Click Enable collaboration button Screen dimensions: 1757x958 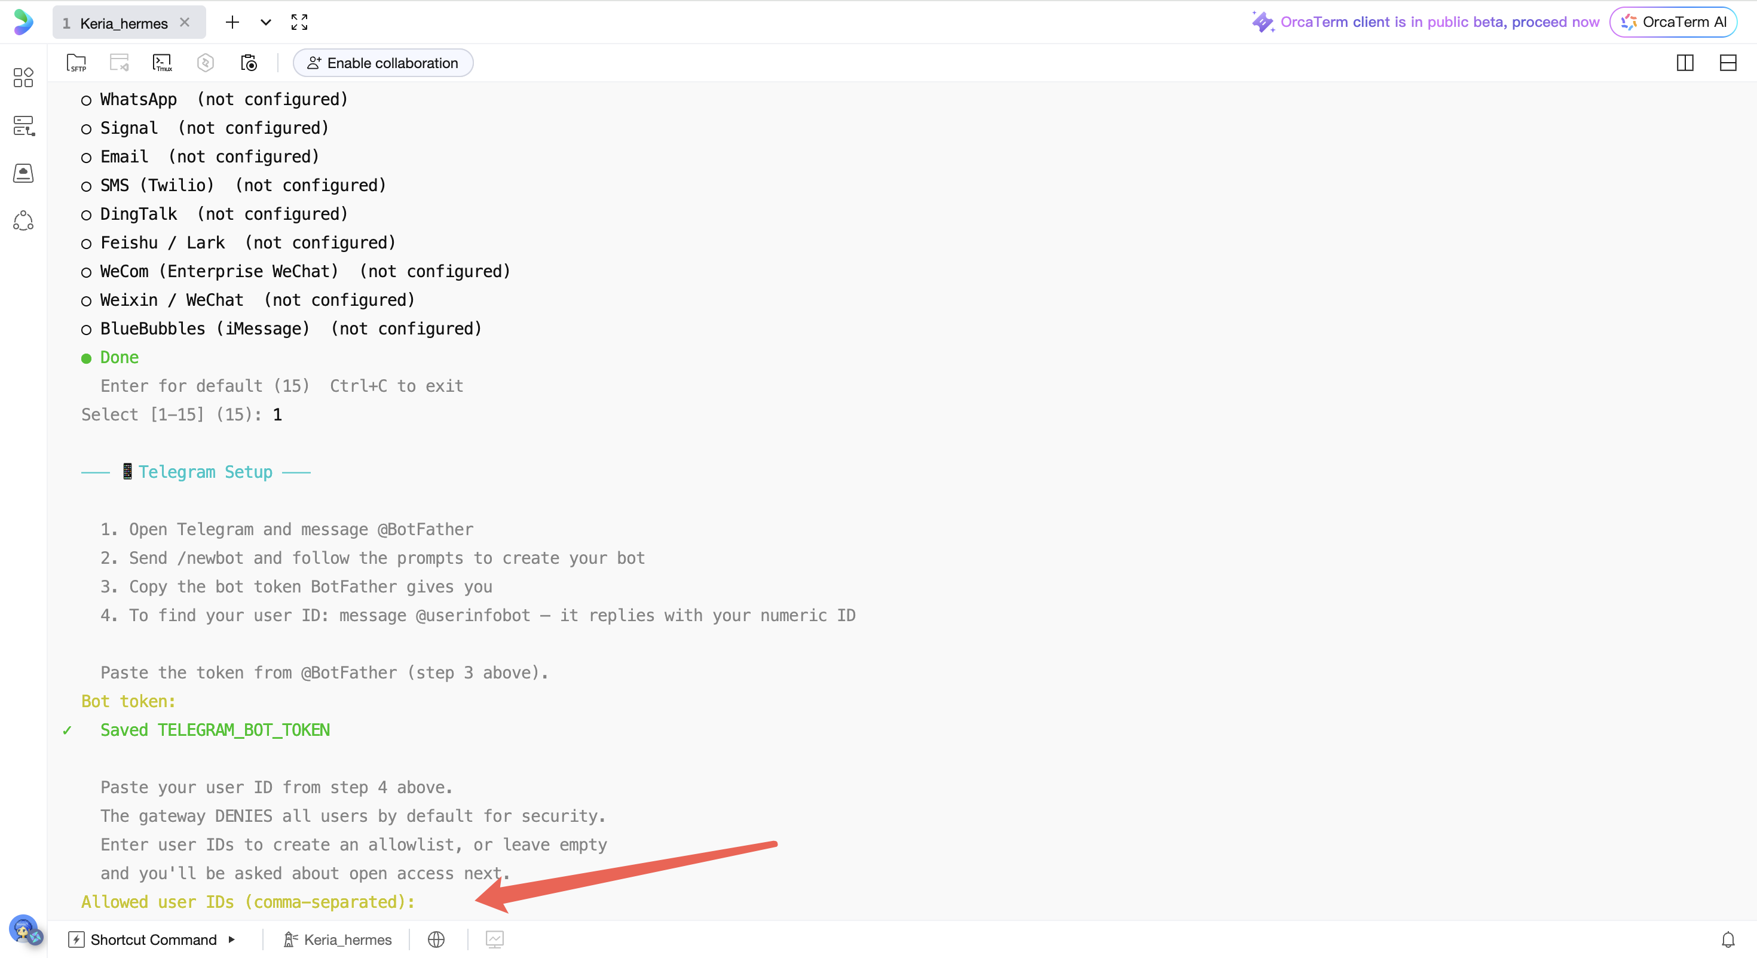(382, 63)
